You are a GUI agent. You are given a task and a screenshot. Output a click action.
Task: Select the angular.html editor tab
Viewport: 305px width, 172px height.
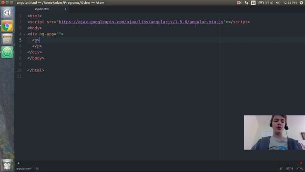(41, 9)
